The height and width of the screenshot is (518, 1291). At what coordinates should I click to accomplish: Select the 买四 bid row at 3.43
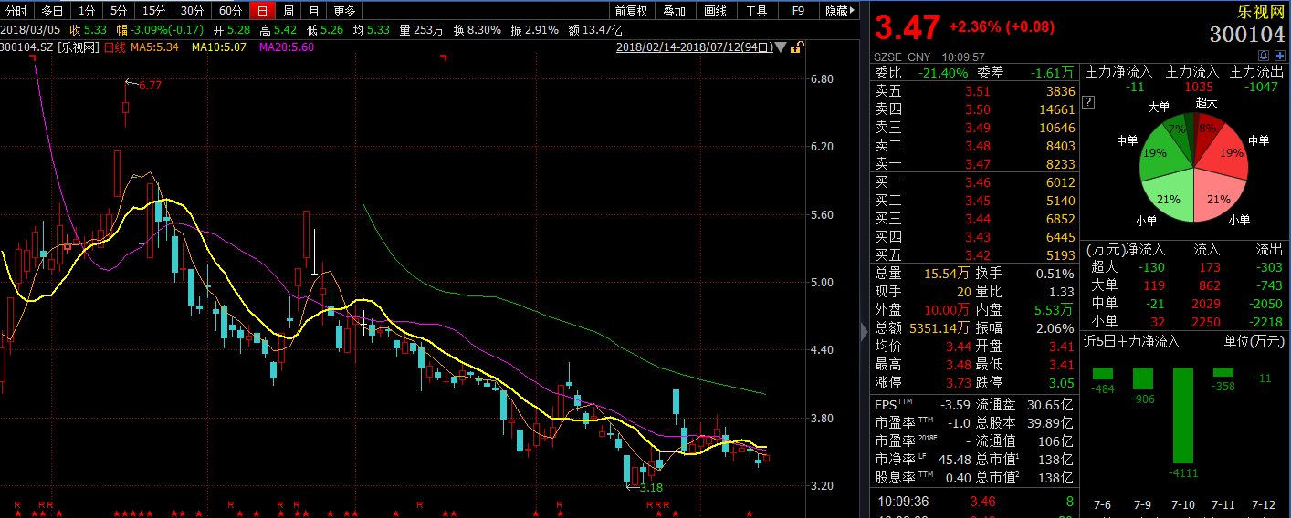coord(975,237)
